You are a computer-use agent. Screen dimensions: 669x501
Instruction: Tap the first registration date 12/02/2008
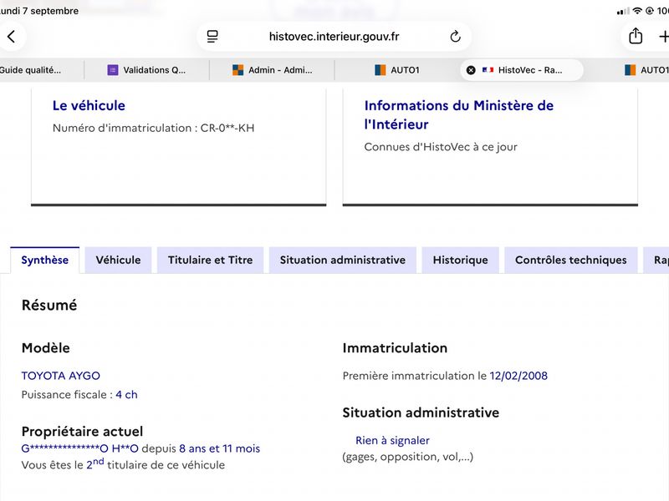point(518,376)
